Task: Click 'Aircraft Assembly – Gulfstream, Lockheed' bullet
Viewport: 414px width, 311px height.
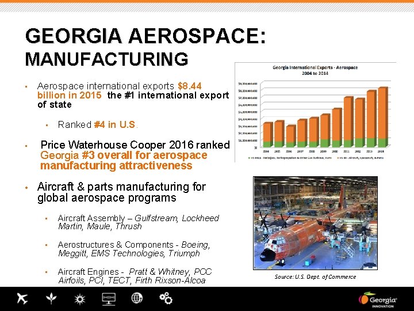Action: tap(139, 218)
